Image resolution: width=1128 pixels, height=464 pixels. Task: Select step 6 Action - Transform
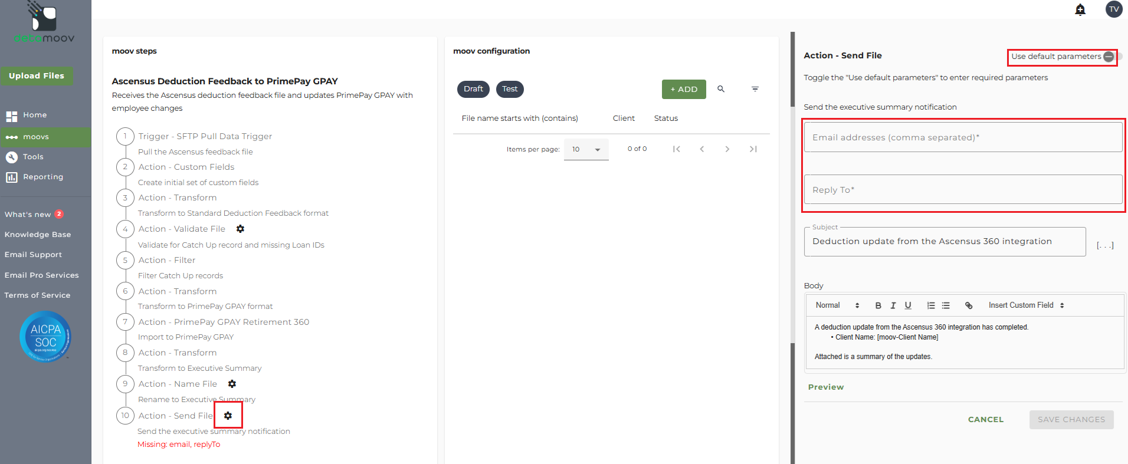[x=178, y=291]
